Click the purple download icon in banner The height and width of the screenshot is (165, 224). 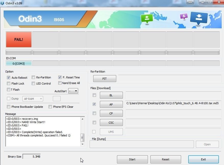pyautogui.click(x=184, y=16)
